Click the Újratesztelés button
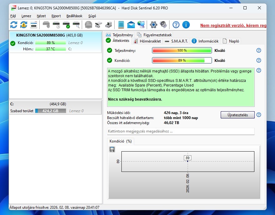Screen dimensions: 275x215 [x=238, y=115]
